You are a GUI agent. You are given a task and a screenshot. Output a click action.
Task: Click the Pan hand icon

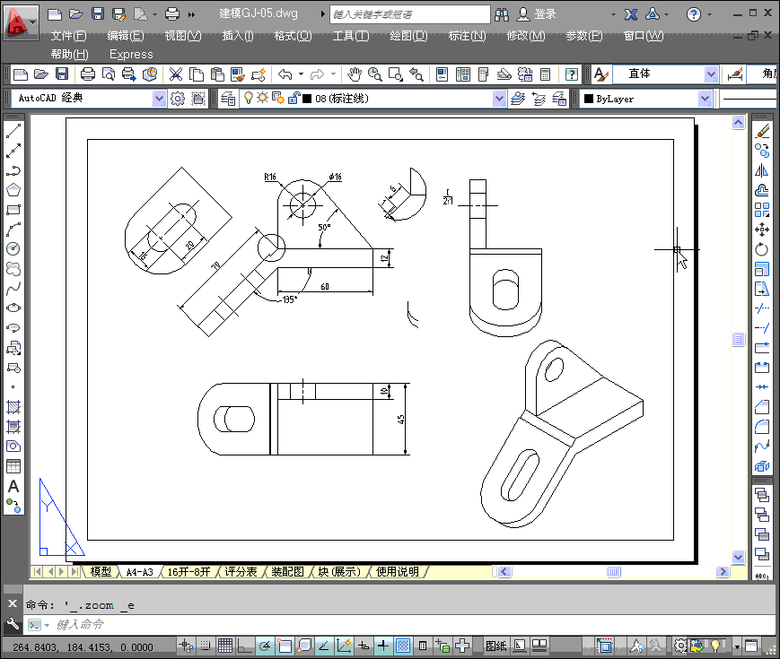[354, 74]
